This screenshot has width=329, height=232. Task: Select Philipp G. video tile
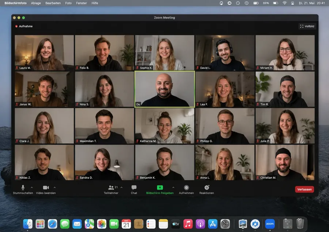(225, 126)
